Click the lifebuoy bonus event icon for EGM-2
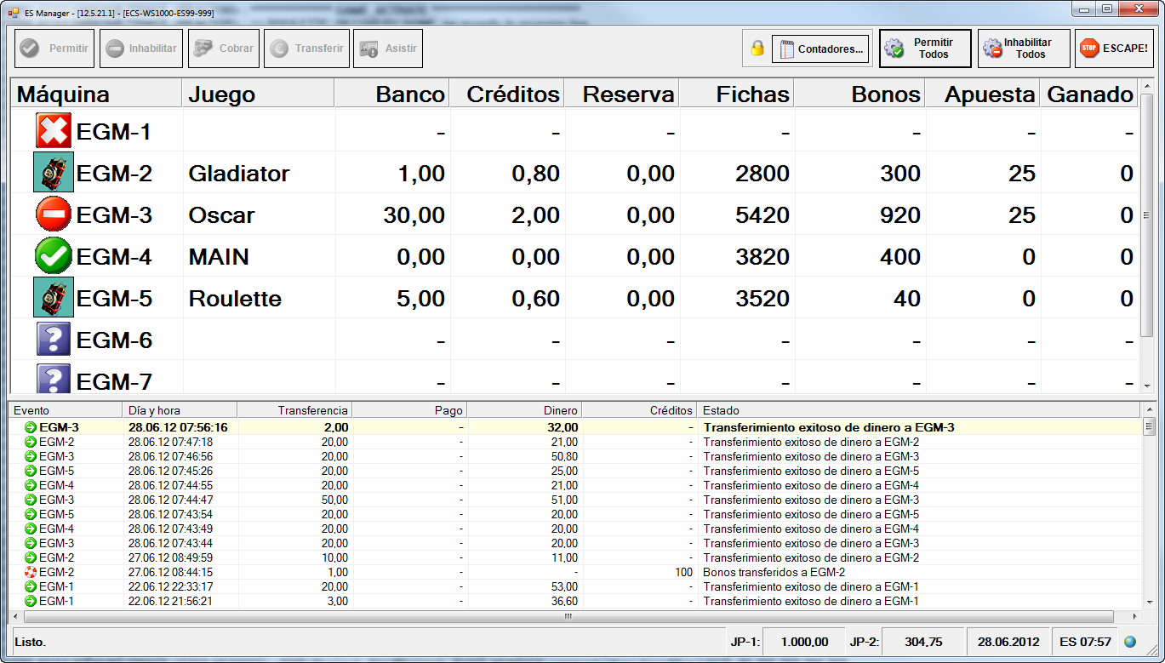Viewport: 1165px width, 663px height. (31, 572)
